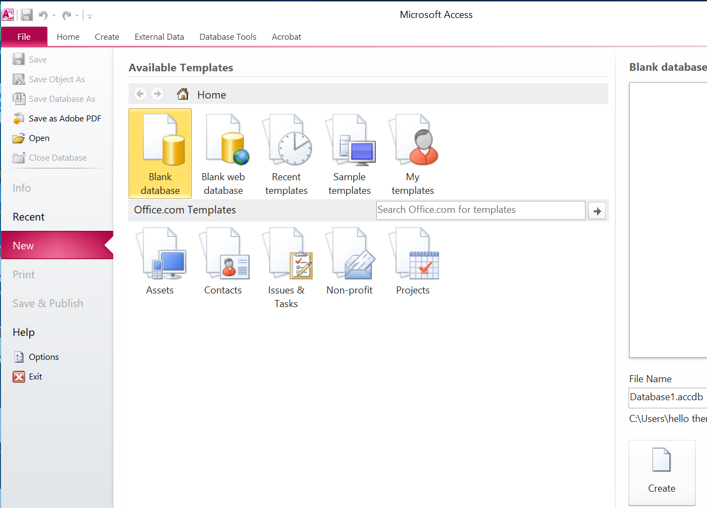Click the Save icon in Quick Access Toolbar
This screenshot has height=508, width=707.
(27, 15)
